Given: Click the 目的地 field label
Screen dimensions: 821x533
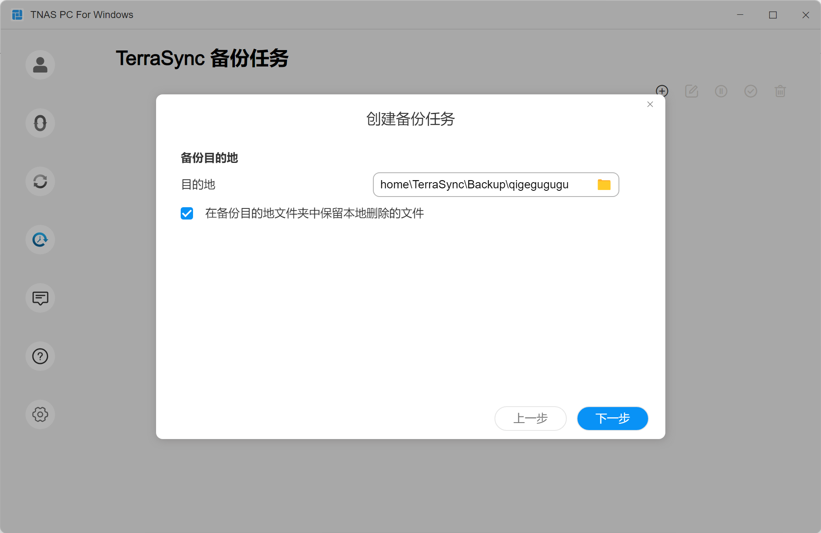Looking at the screenshot, I should click(x=198, y=185).
